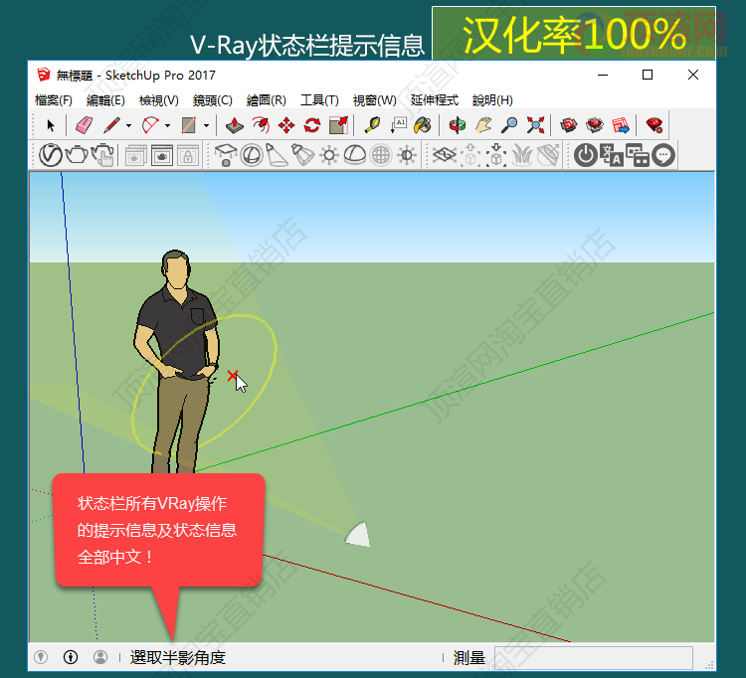The height and width of the screenshot is (678, 746).
Task: Activate the Push/Pull tool
Action: (x=235, y=125)
